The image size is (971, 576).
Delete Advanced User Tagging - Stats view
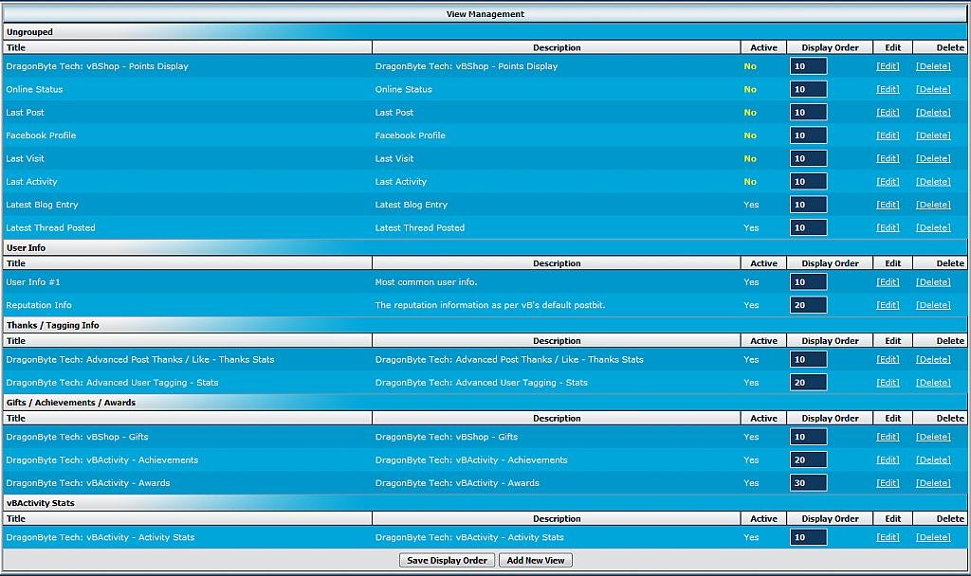(x=933, y=383)
